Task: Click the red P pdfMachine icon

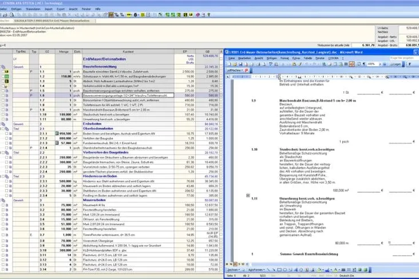Action: [247, 70]
